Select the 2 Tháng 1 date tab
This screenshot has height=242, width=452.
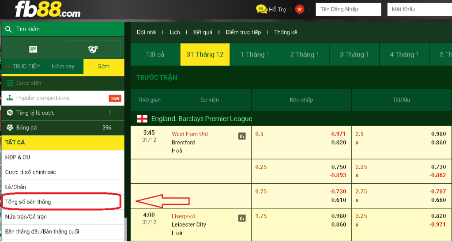305,54
